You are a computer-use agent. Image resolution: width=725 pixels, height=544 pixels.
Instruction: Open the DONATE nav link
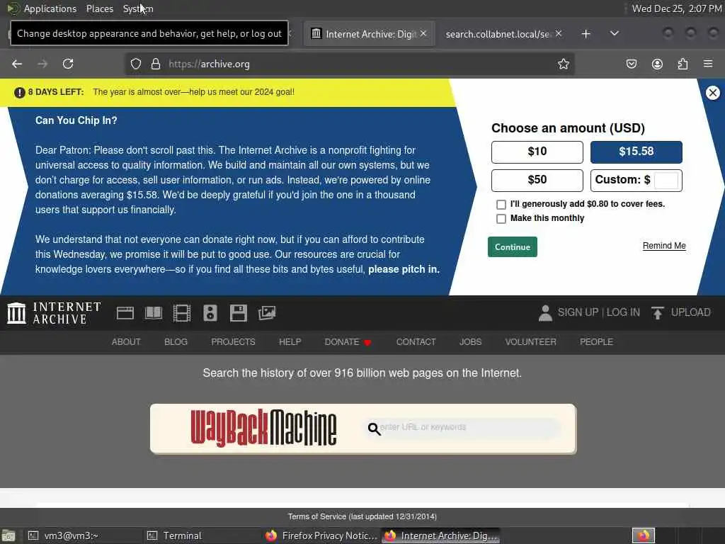348,342
